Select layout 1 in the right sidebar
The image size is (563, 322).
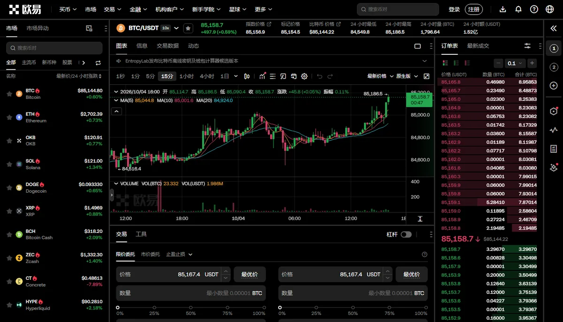pos(554,48)
